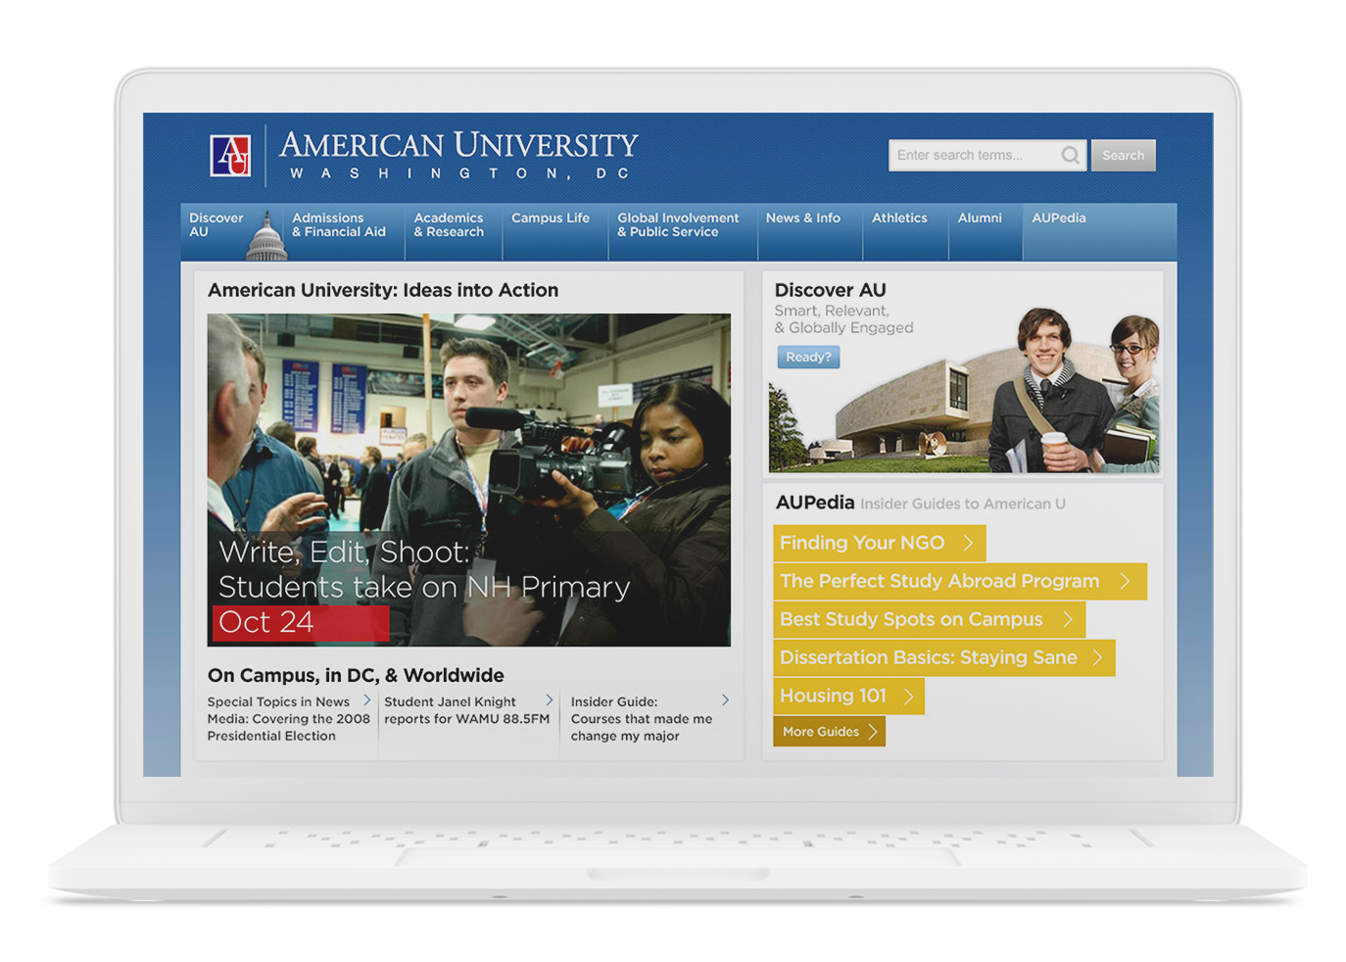Open Insider Guide courses story
The width and height of the screenshot is (1346, 962).
(x=642, y=719)
